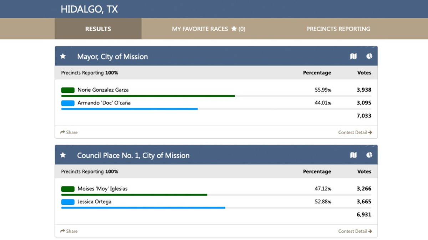
Task: Open pie chart for Mayor race
Action: (369, 56)
